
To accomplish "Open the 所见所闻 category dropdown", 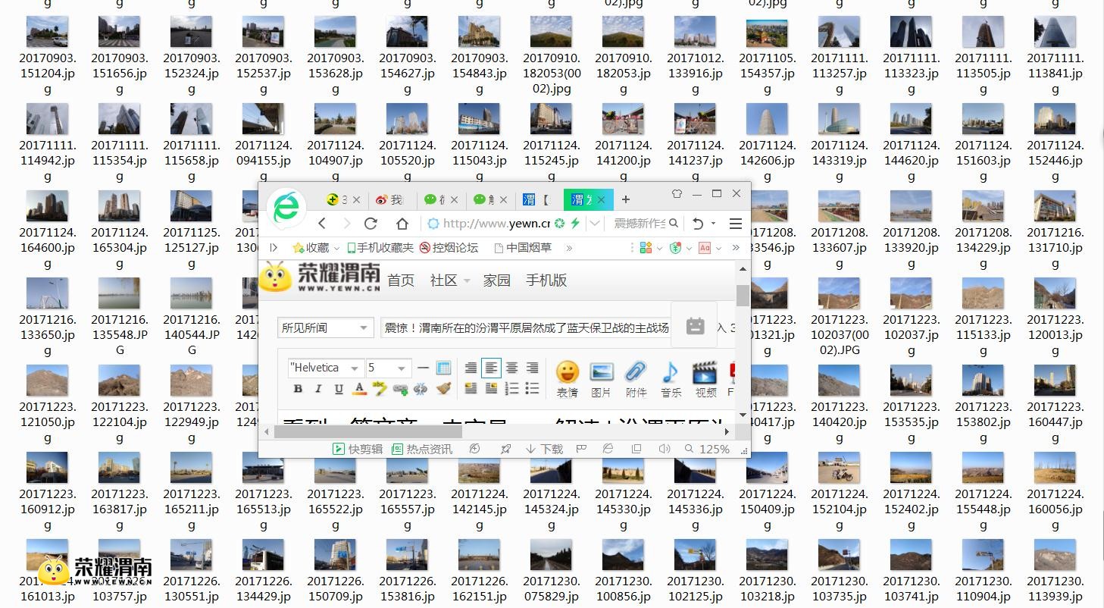I will 326,328.
